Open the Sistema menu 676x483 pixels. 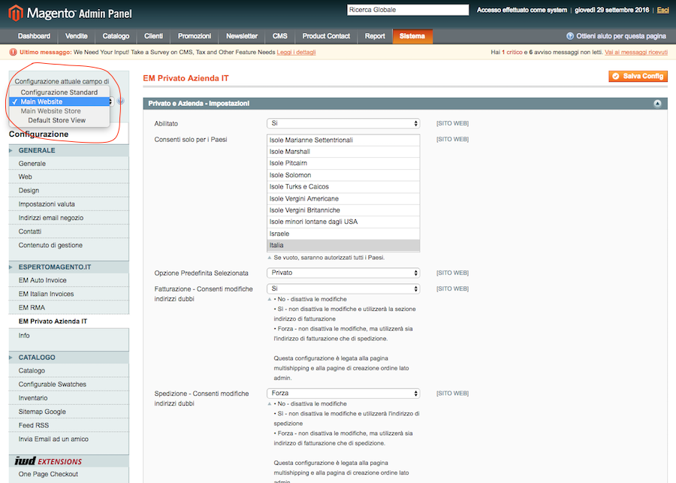pos(412,36)
